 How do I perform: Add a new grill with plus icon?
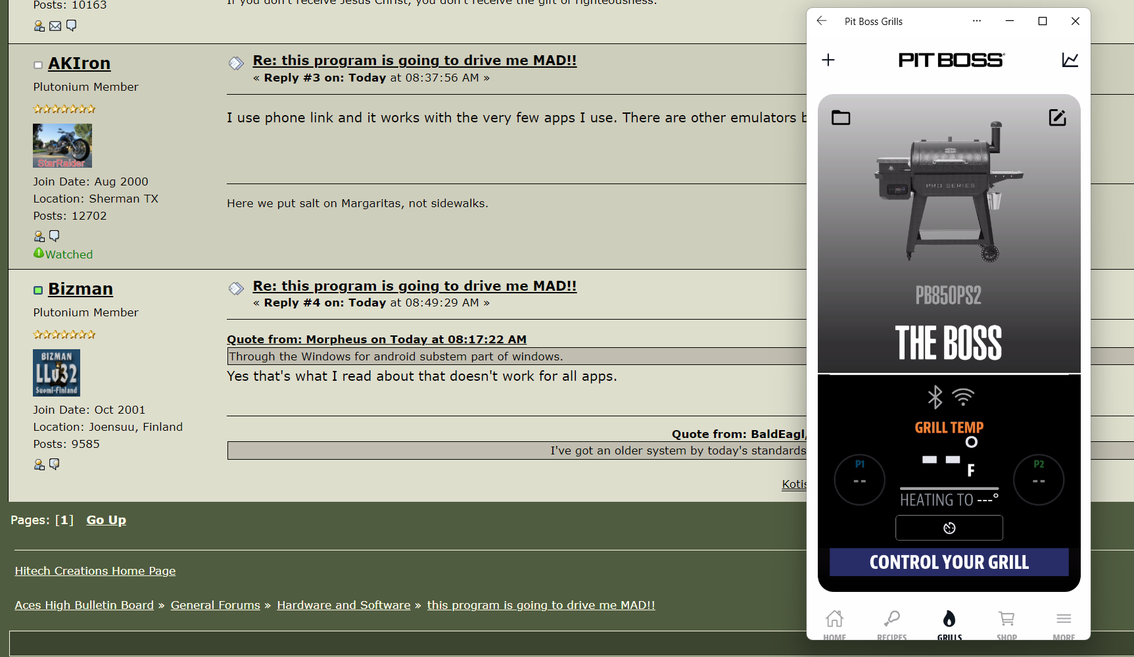tap(828, 60)
